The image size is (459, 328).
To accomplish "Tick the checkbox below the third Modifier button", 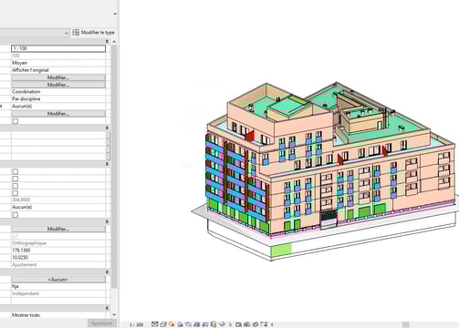I will click(16, 121).
